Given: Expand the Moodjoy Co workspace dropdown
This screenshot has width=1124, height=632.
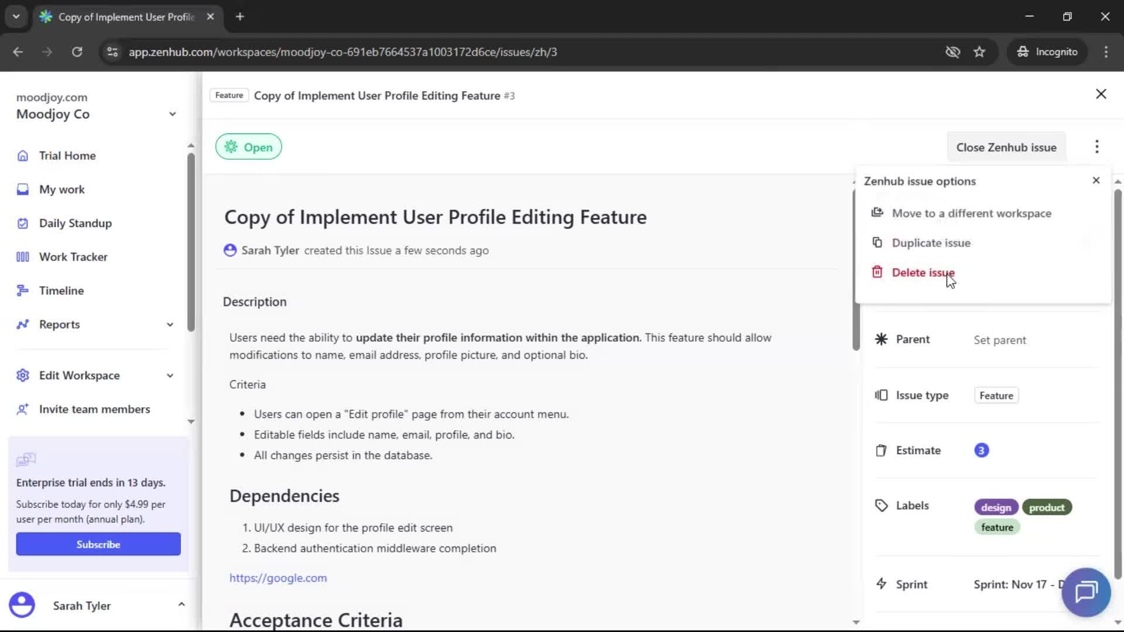Looking at the screenshot, I should coord(172,114).
